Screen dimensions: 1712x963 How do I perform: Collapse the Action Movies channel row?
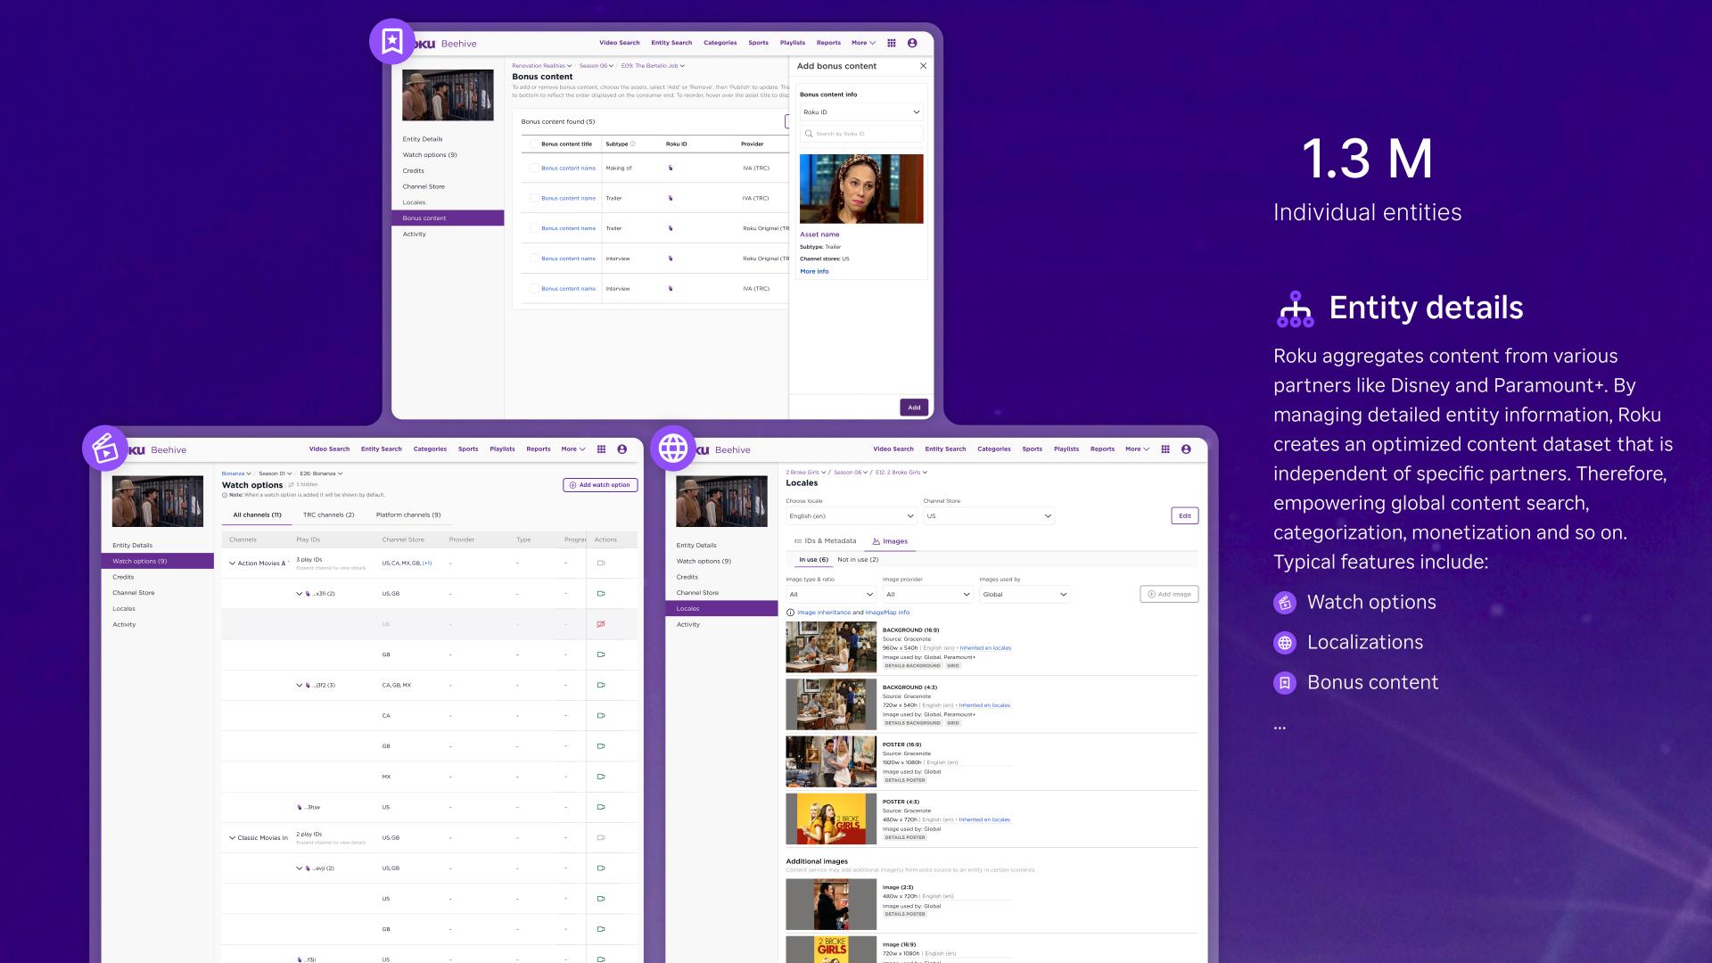232,563
